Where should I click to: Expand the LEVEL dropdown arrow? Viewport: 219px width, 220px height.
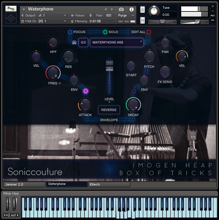pos(109,102)
